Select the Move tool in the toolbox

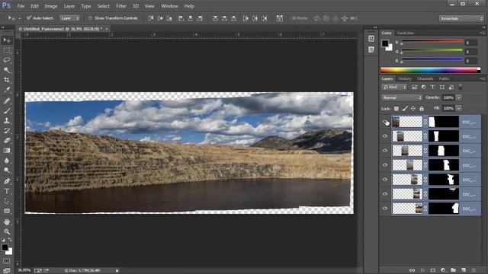click(x=7, y=40)
